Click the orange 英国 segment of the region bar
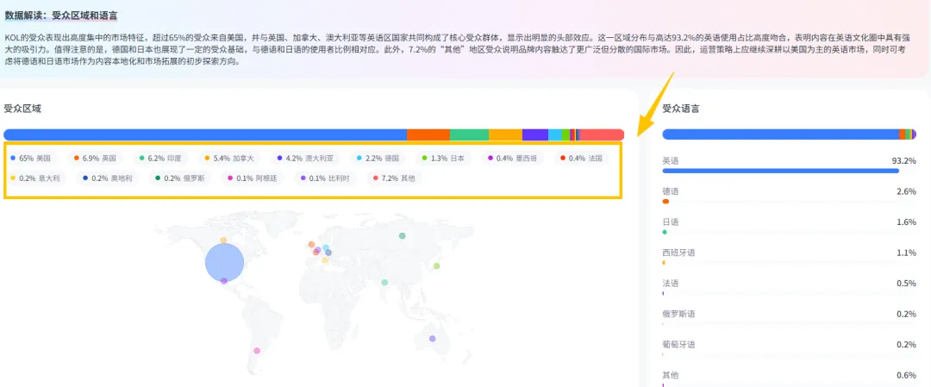Screen dimensions: 931x387 click(428, 134)
